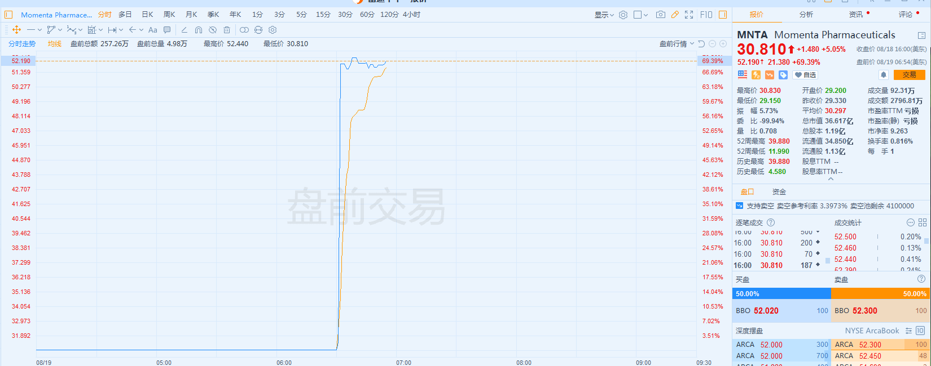Toggle the hide drawings eye icon
The image size is (931, 366).
[x=213, y=30]
